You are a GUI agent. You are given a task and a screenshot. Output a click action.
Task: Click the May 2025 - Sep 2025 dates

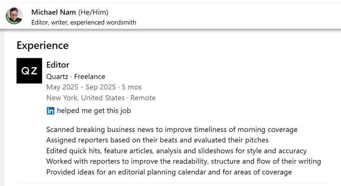click(81, 87)
